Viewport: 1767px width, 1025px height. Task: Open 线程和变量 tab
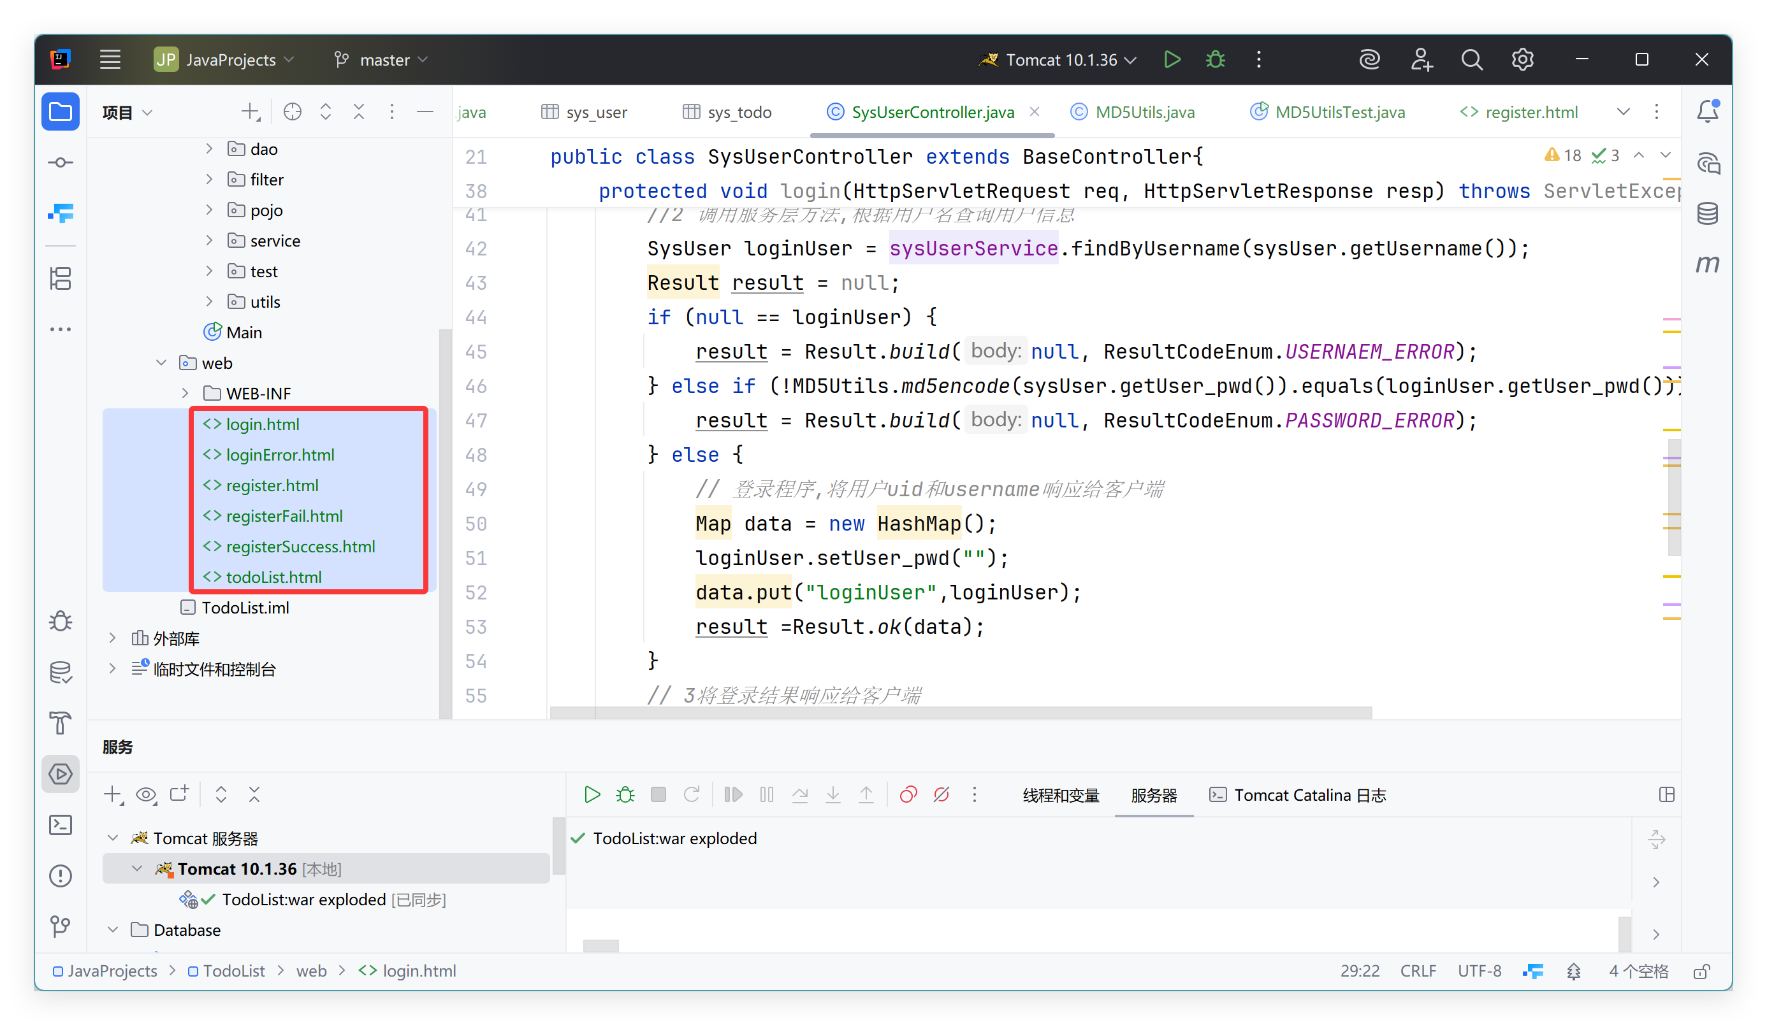(1061, 795)
